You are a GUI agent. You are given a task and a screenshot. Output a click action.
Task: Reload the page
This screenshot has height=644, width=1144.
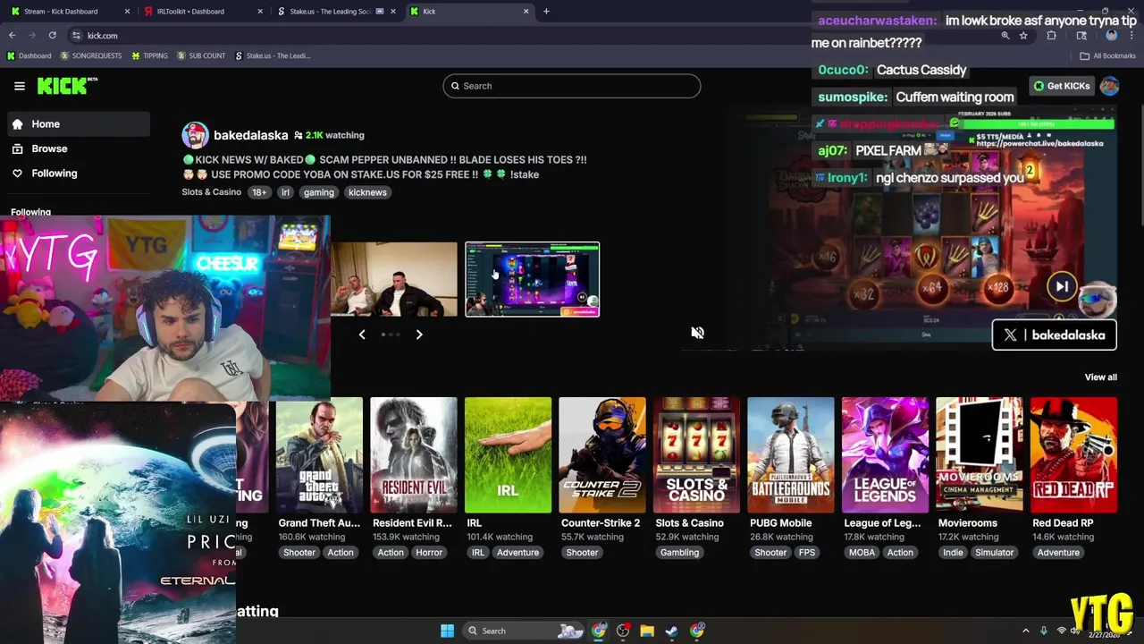(x=52, y=36)
